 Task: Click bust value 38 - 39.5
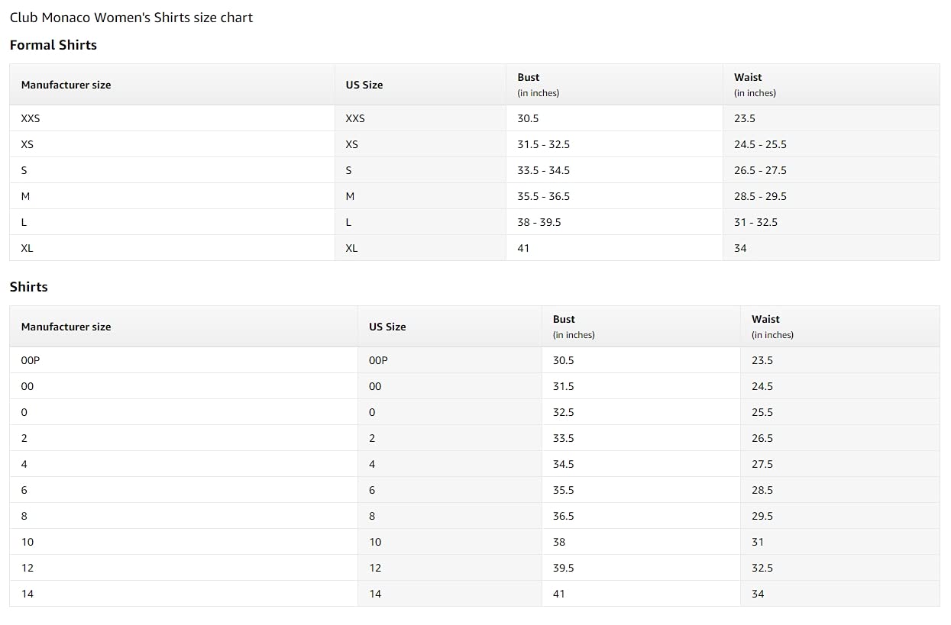[x=614, y=222]
